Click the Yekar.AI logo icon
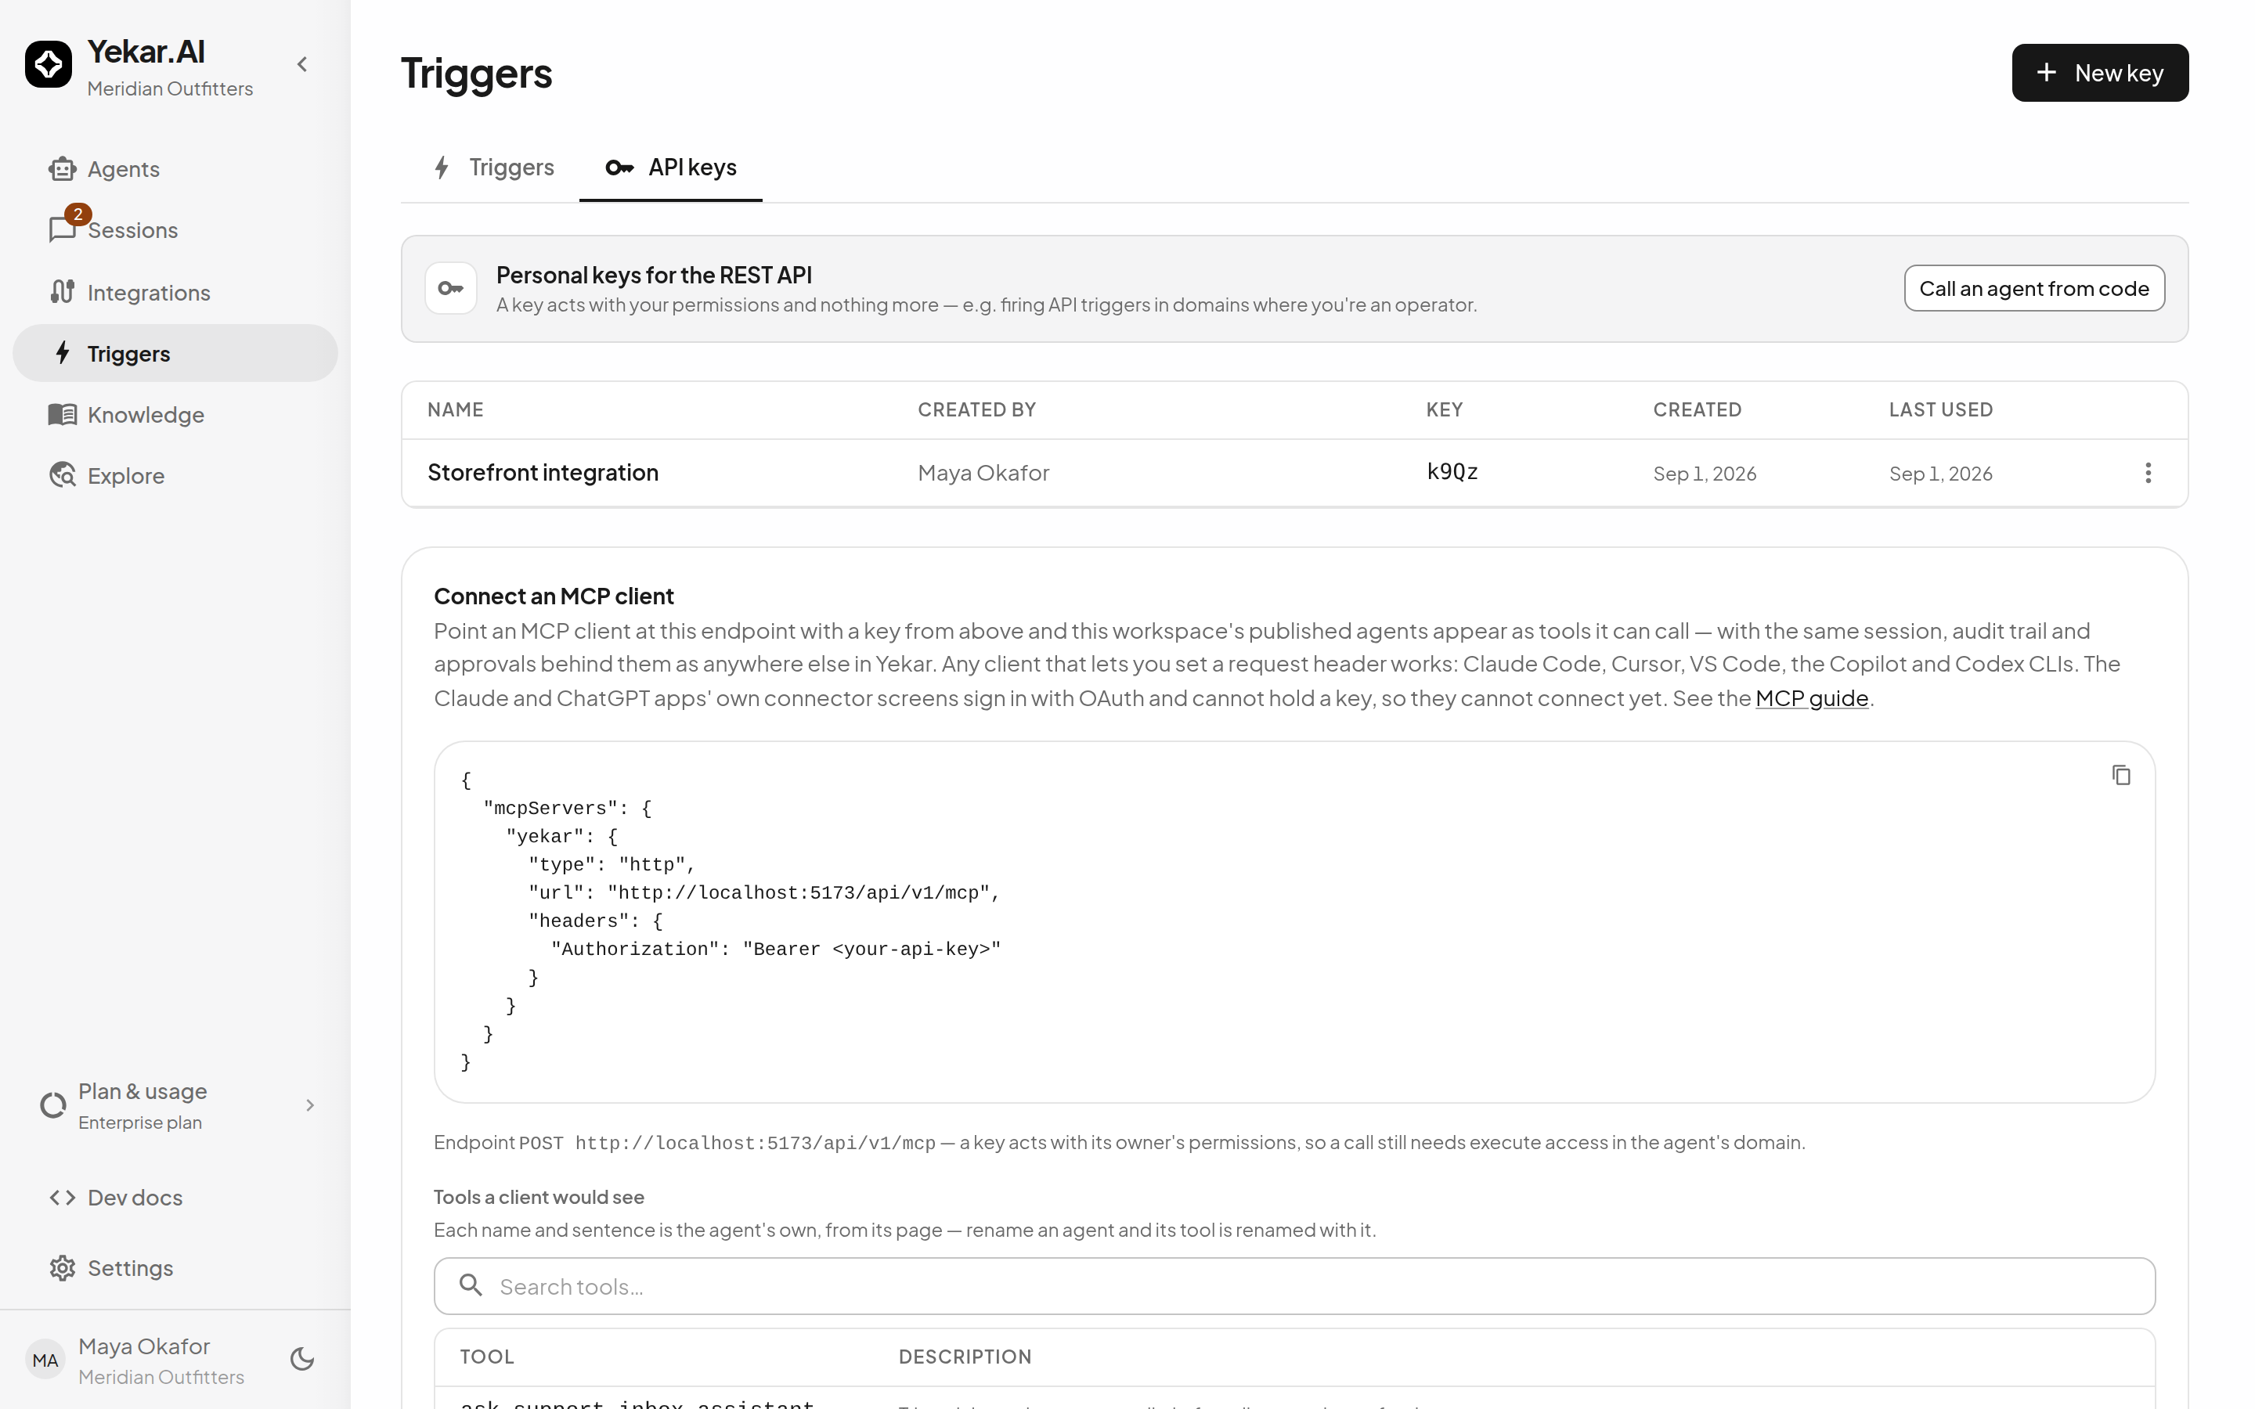 pyautogui.click(x=49, y=64)
